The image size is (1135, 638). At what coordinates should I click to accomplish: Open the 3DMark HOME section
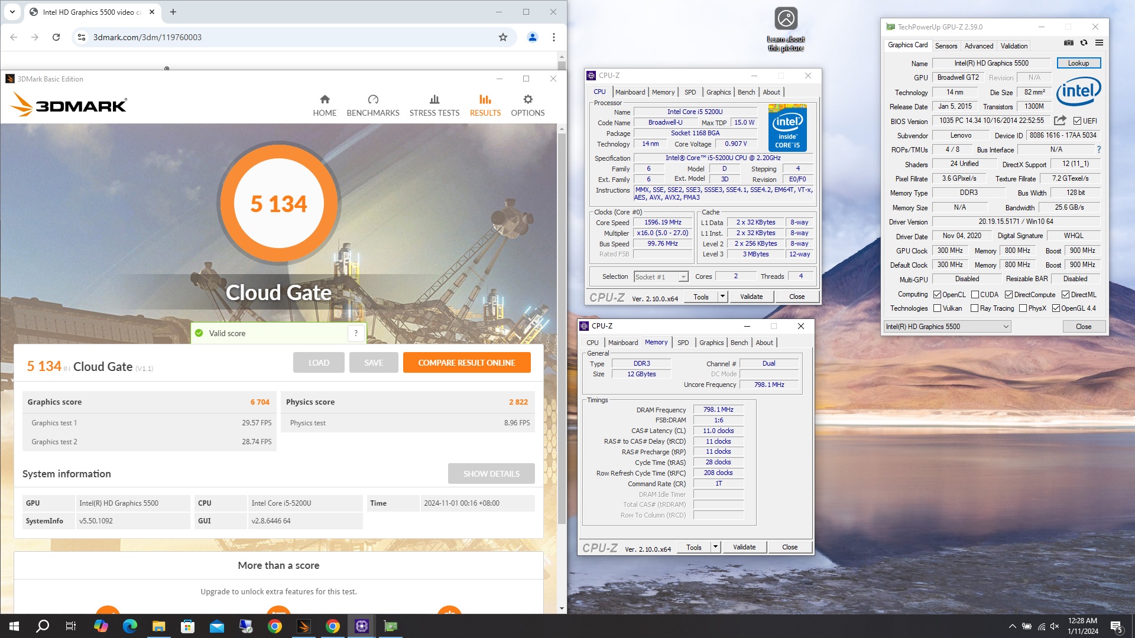[325, 106]
